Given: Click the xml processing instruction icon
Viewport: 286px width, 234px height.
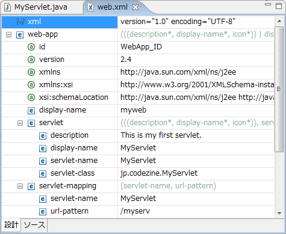Looking at the screenshot, I should [20, 22].
